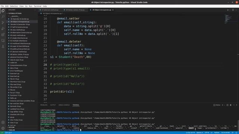This screenshot has width=239, height=134.
Task: Open the notifications bell in status bar
Action: (236, 133)
